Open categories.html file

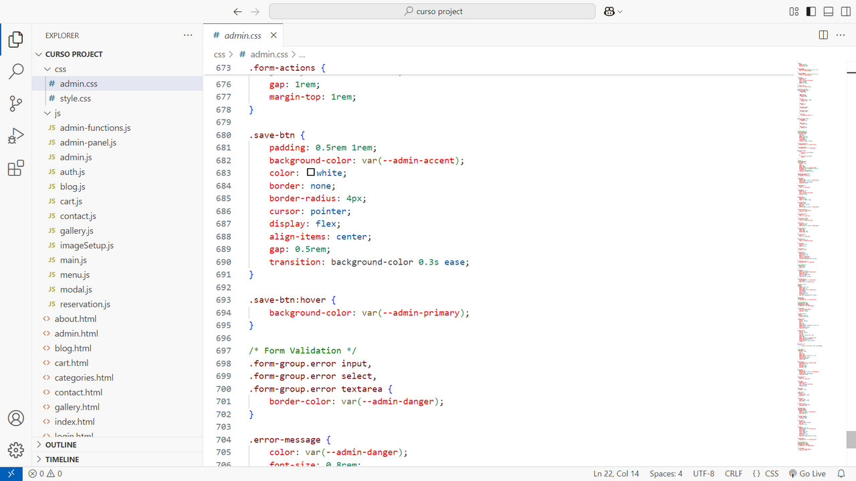(118, 377)
